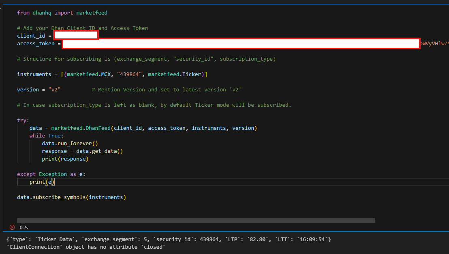Viewport: 449px width, 254px height.
Task: Click the "439864" security id string
Action: (x=129, y=74)
